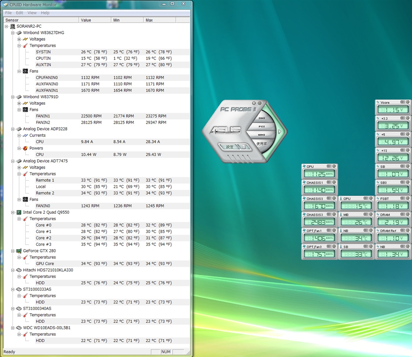Collapse the Analog Device ADP3228 node

pos(12,129)
